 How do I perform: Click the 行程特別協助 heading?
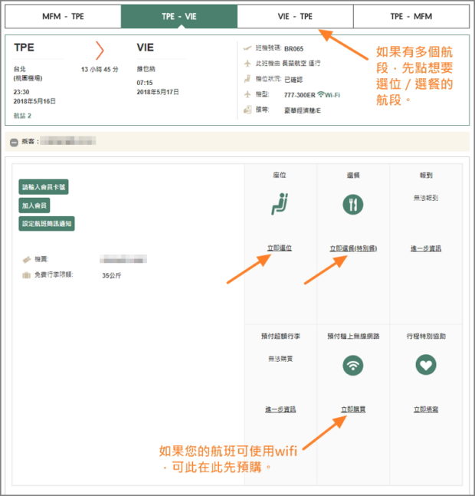coord(426,336)
